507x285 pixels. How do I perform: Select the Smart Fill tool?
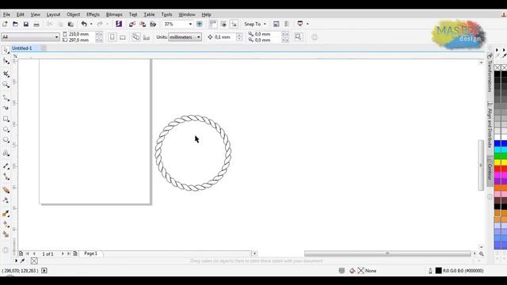click(x=6, y=234)
